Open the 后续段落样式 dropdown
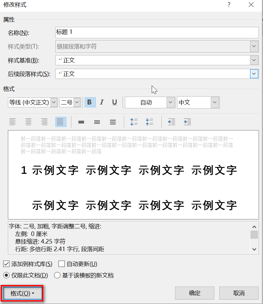The width and height of the screenshot is (263, 304). (254, 74)
